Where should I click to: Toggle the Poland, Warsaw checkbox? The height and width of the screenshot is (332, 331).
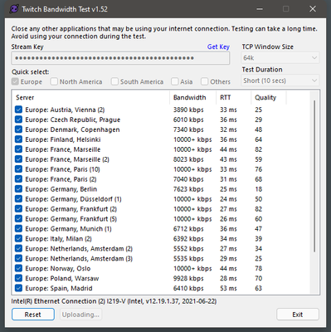pos(18,278)
